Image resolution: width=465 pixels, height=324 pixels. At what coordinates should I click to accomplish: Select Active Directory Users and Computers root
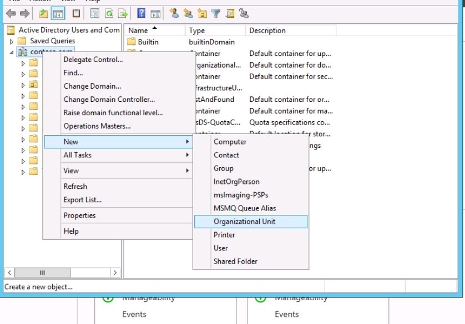click(x=69, y=30)
